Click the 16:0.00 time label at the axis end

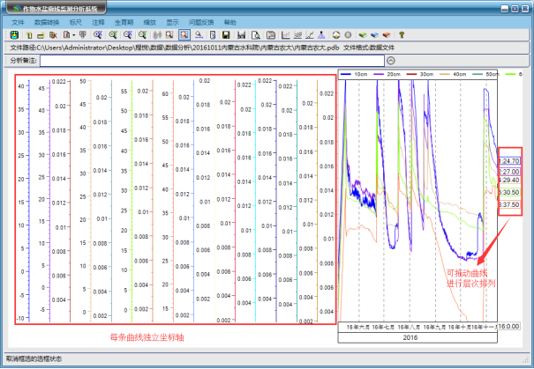click(x=508, y=327)
